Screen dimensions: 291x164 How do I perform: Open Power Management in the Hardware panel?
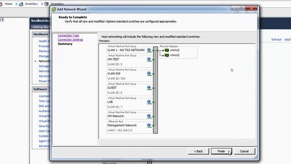44,81
